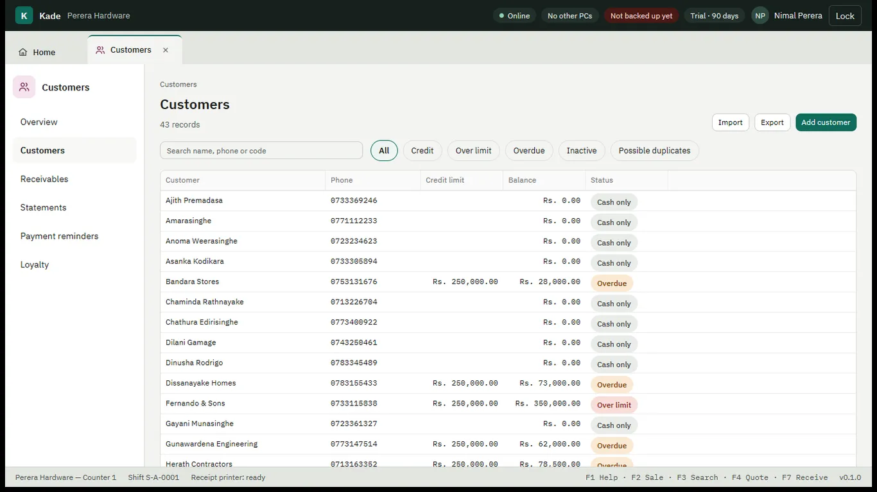The width and height of the screenshot is (877, 492).
Task: Sort by the Credit limit column header
Action: click(462, 180)
